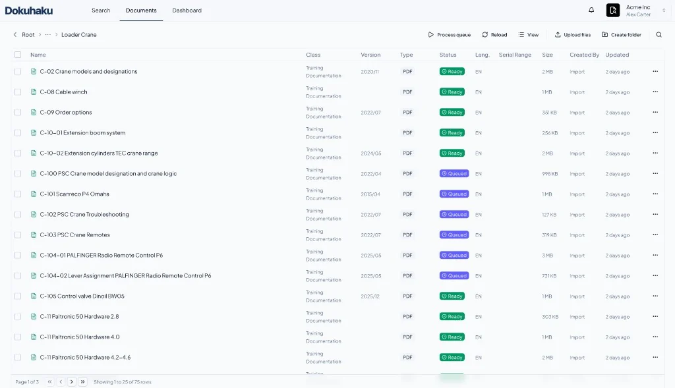Click Root in the breadcrumb navigation
Screen dimensions: 675x388
pos(28,34)
